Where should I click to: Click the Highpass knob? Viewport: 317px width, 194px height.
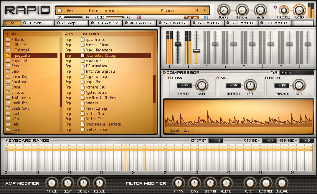pyautogui.click(x=242, y=10)
